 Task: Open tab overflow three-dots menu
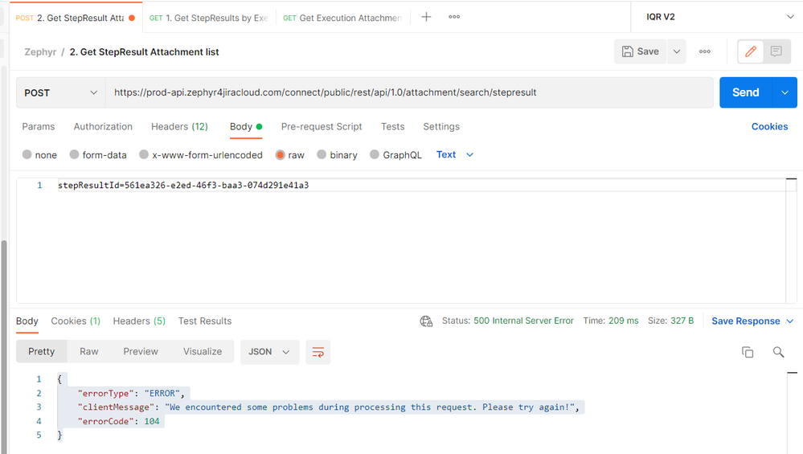pos(454,17)
